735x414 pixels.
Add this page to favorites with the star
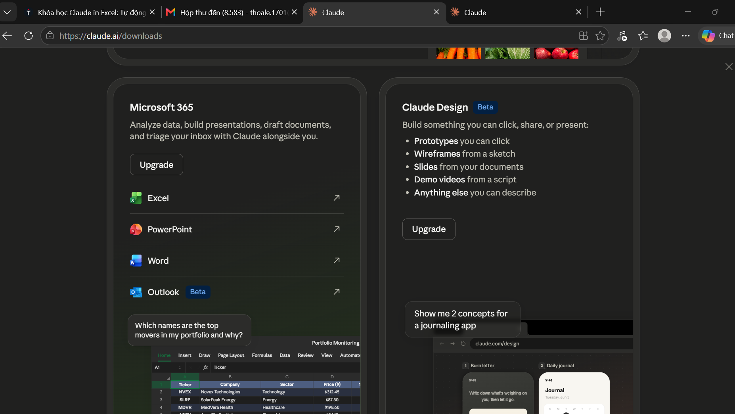(x=600, y=36)
